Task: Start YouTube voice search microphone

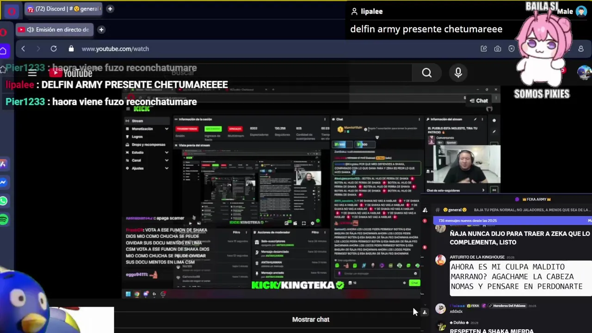Action: click(x=458, y=73)
